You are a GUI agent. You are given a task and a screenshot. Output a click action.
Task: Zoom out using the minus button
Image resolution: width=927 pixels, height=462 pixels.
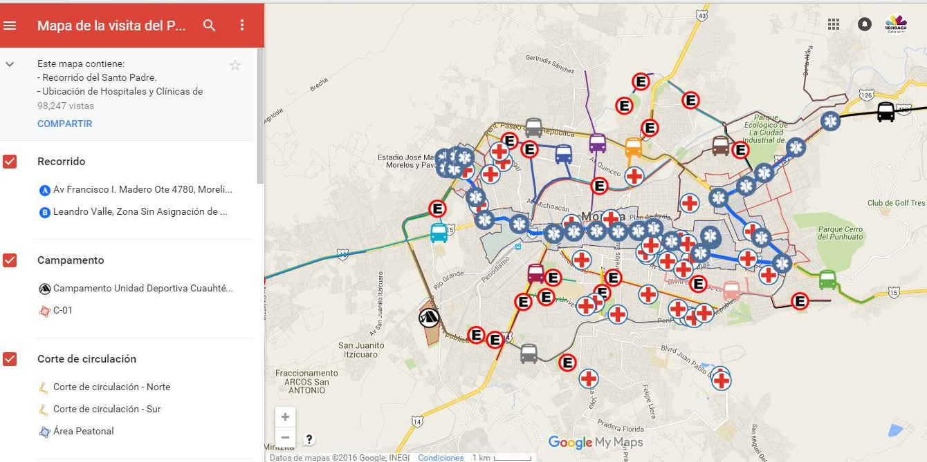pyautogui.click(x=285, y=437)
